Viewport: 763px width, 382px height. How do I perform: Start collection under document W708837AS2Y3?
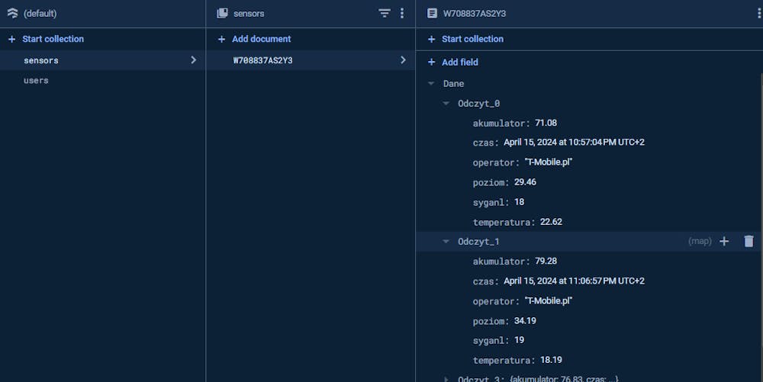tap(465, 39)
